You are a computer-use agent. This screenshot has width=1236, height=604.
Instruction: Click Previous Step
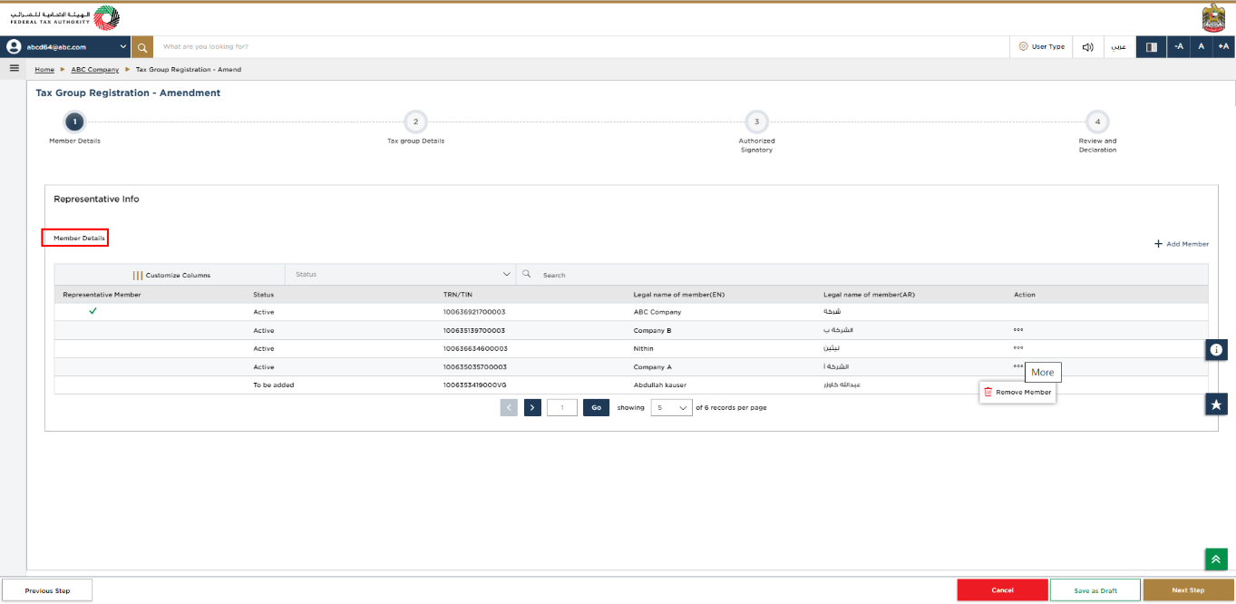point(47,590)
